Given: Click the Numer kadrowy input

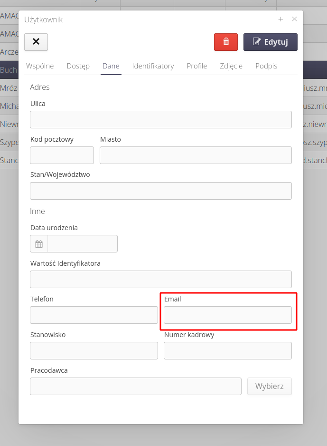Looking at the screenshot, I should 227,350.
